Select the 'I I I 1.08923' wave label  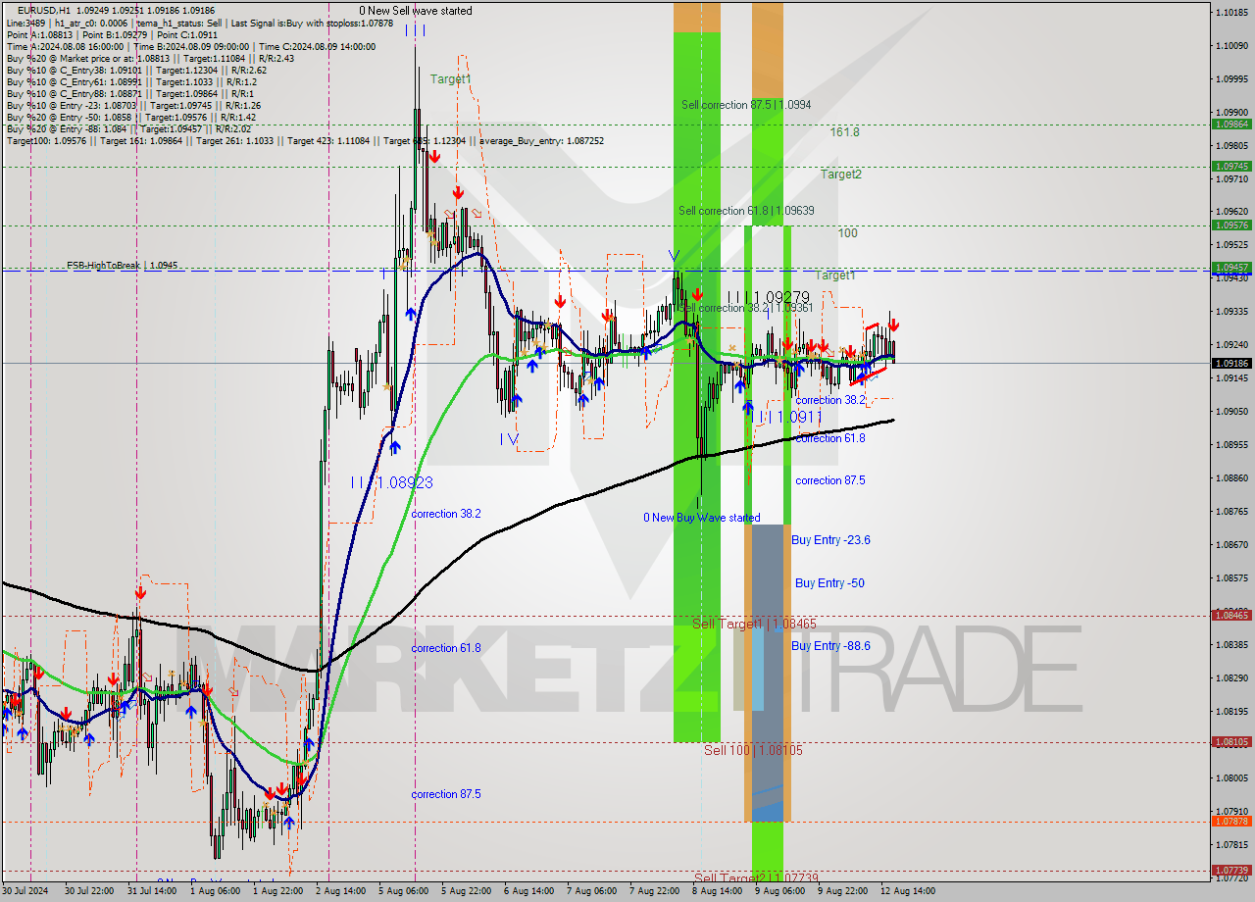point(392,482)
